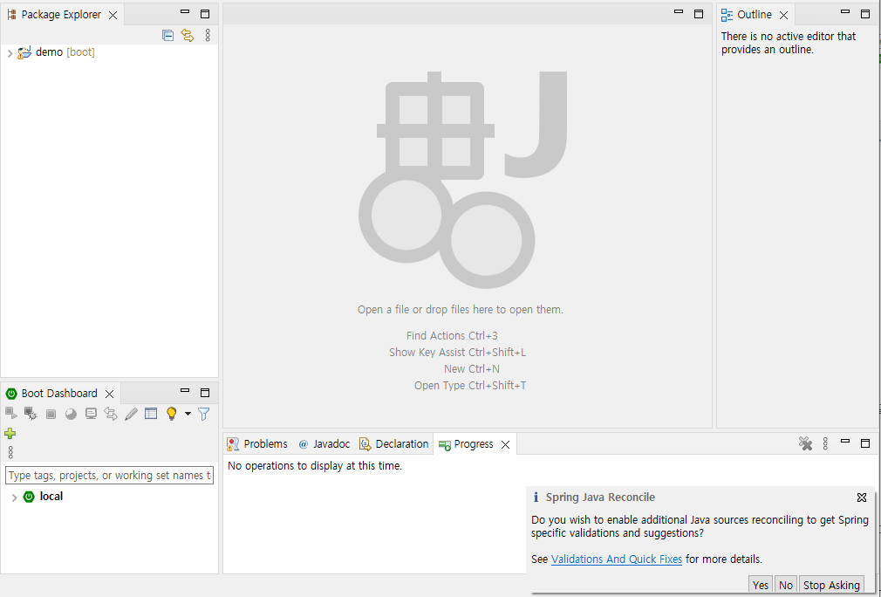This screenshot has height=597, width=881.
Task: Open Package Explorer view menu (three dots)
Action: [x=208, y=36]
